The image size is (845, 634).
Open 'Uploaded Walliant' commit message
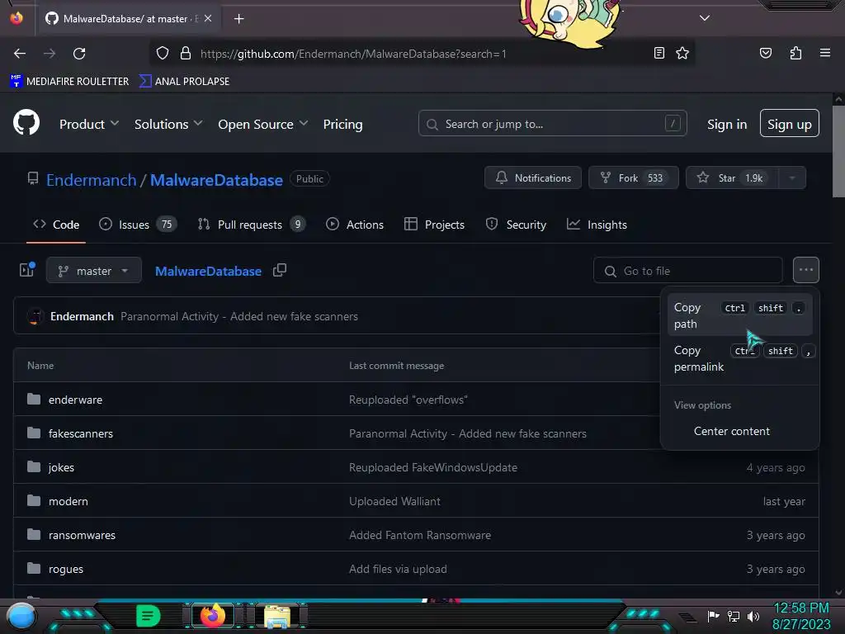coord(394,501)
